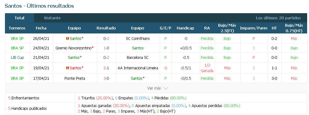Expand more results with Ver más
The image size is (309, 115).
[158, 88]
